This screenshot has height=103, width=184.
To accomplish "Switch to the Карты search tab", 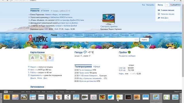I will [62, 35].
